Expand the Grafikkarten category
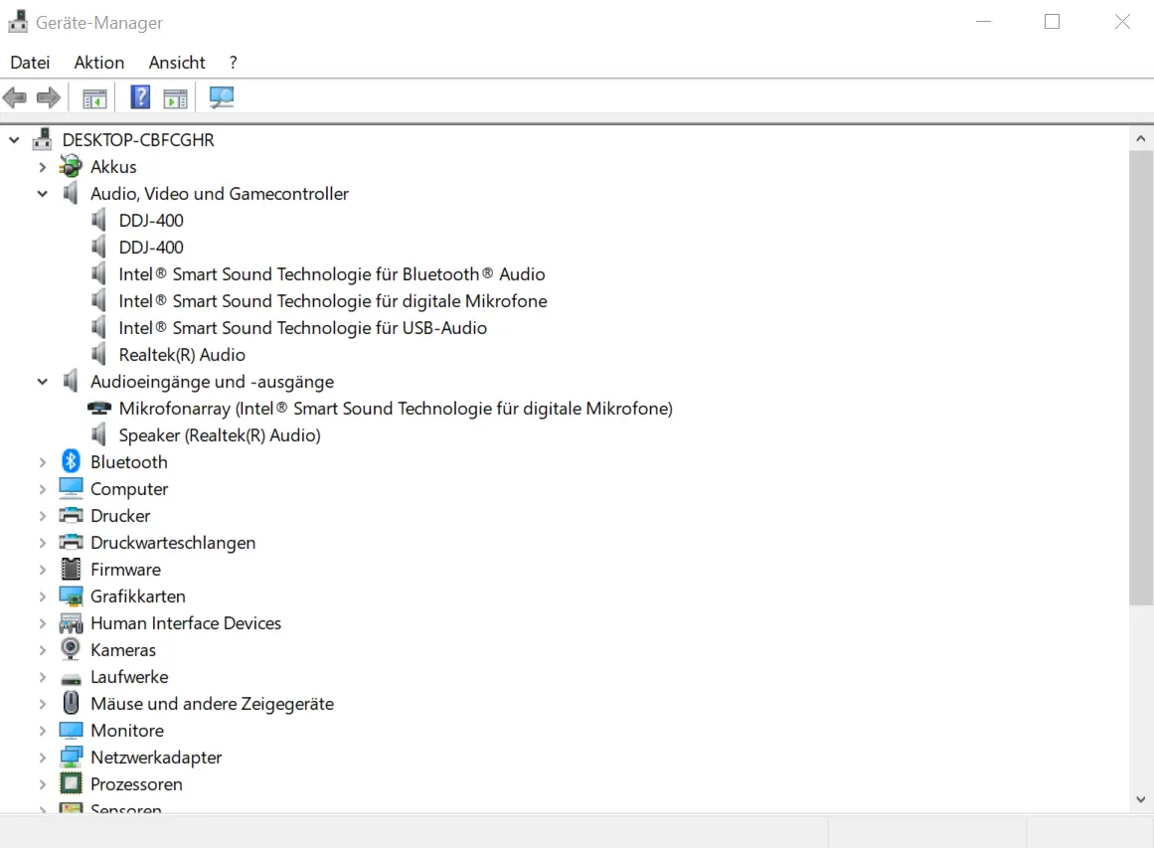 (x=43, y=596)
